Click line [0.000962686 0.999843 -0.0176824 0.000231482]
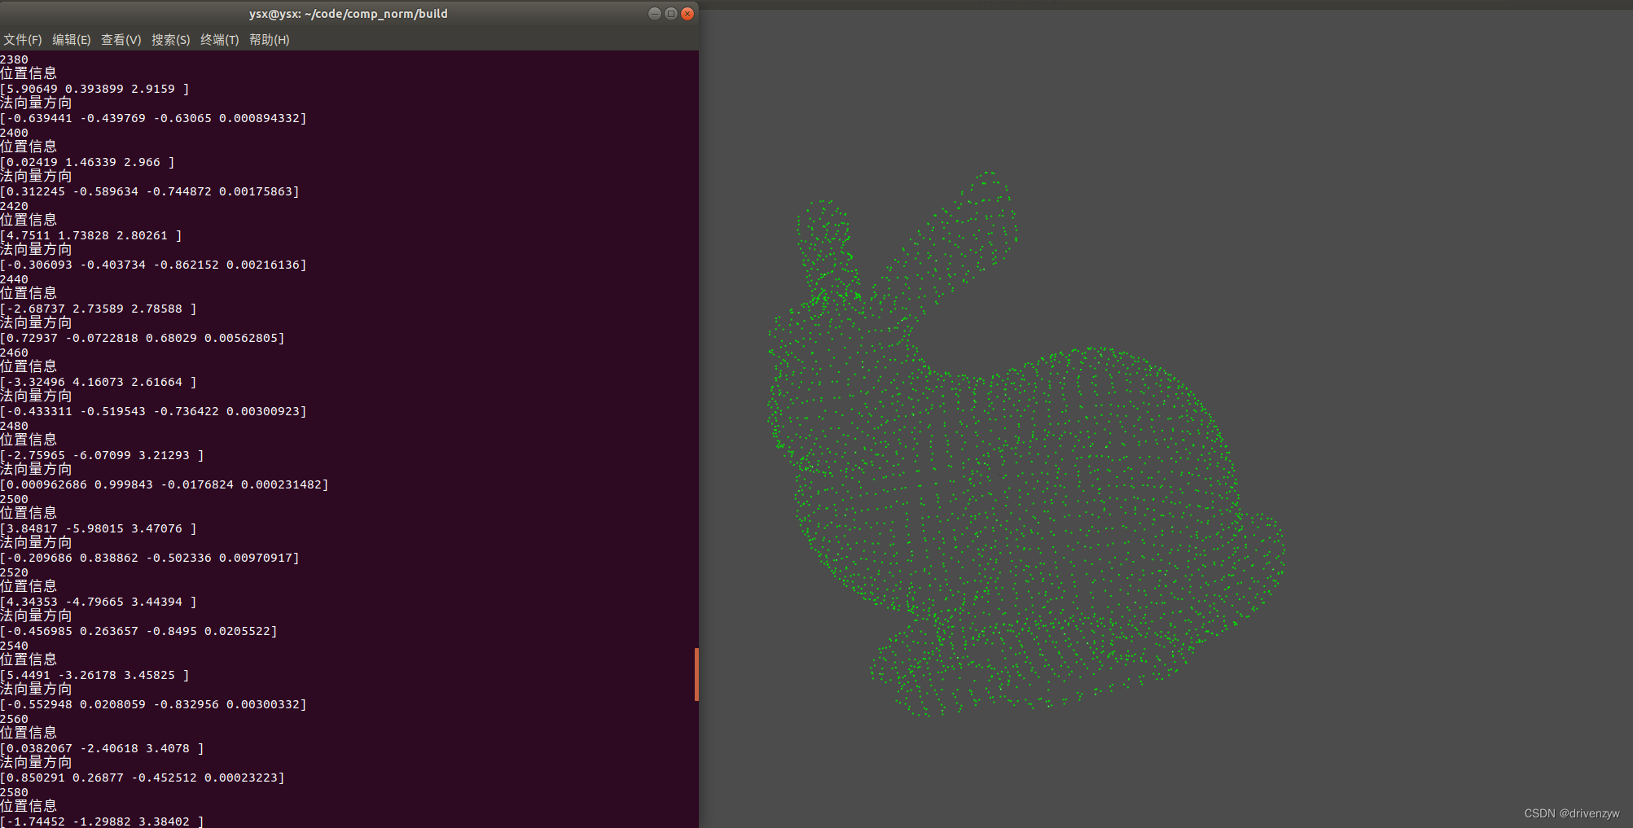This screenshot has height=828, width=1633. pos(165,484)
